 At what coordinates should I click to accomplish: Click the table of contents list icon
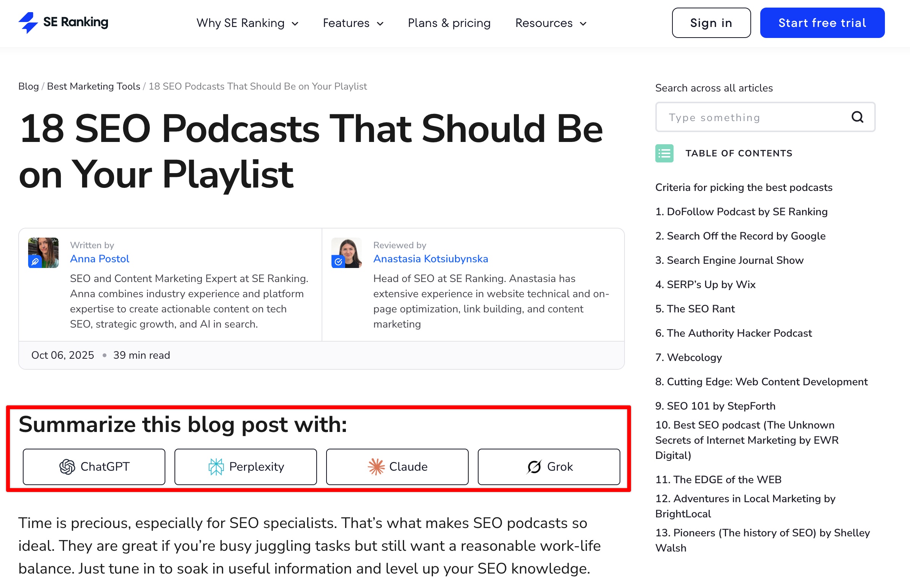click(x=664, y=153)
